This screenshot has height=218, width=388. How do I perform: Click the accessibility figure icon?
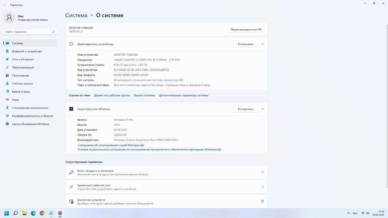7,108
